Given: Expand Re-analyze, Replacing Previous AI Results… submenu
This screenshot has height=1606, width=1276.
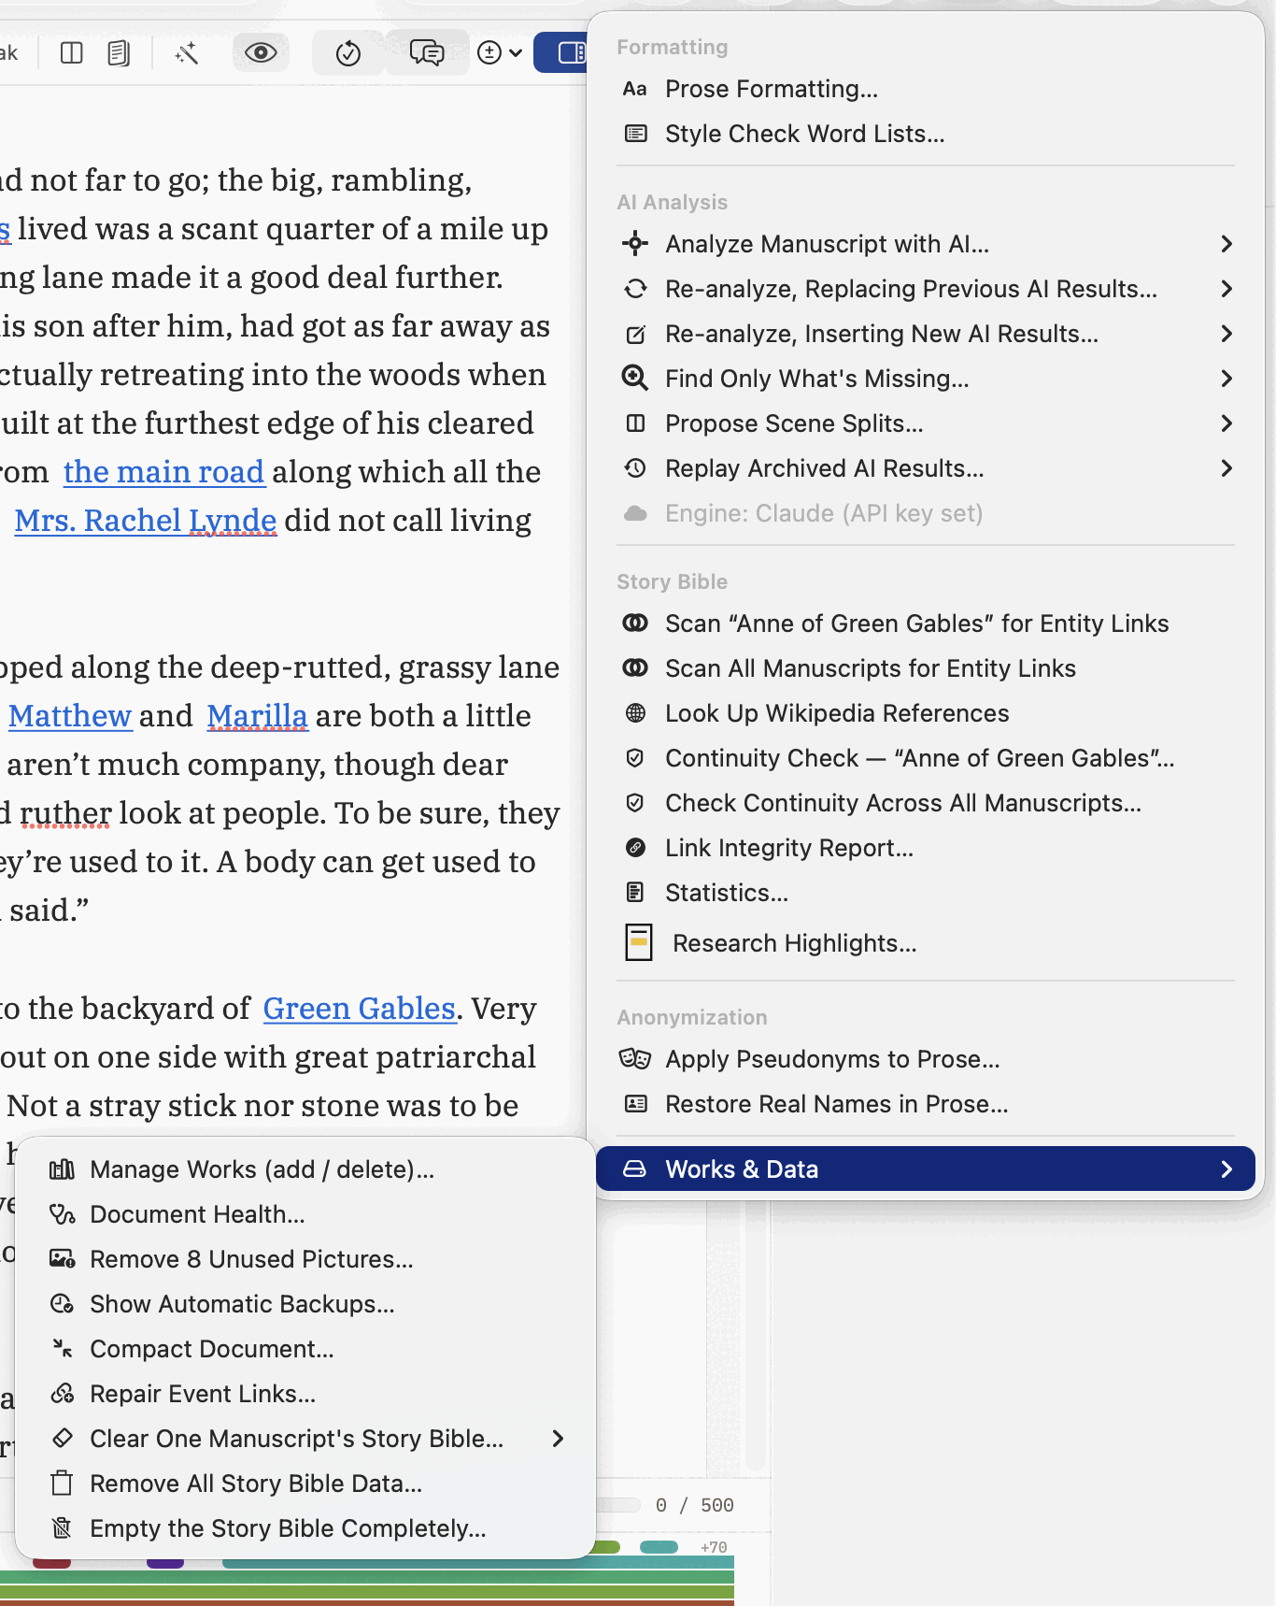Looking at the screenshot, I should 925,289.
